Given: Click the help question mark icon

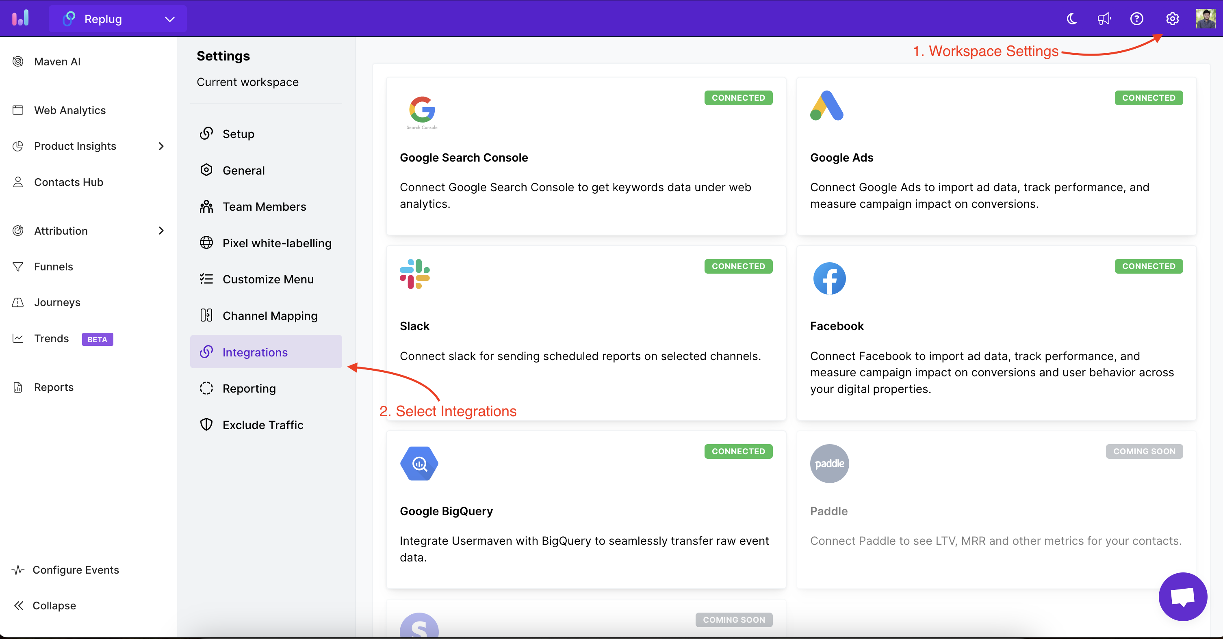Looking at the screenshot, I should click(1136, 19).
